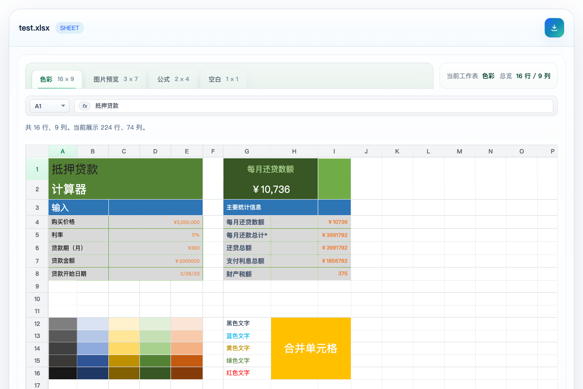
Task: Select the ¥10736 value in row 4
Action: coord(334,222)
